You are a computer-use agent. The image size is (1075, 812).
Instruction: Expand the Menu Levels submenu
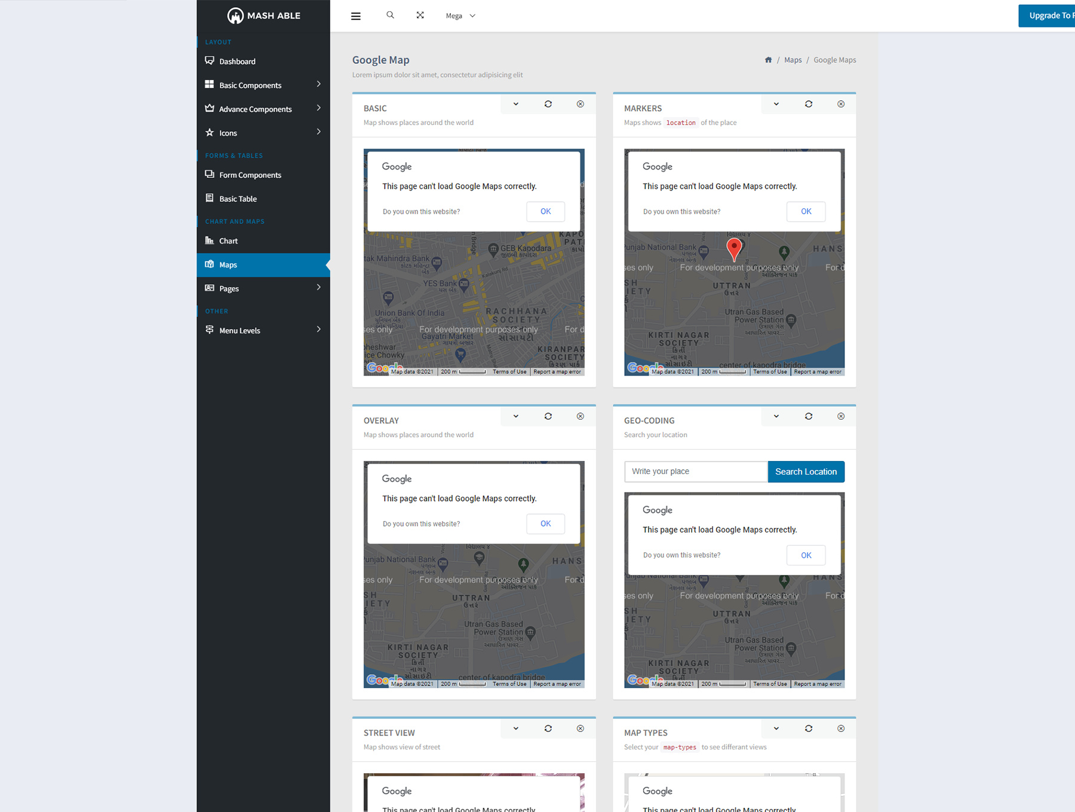click(x=263, y=330)
